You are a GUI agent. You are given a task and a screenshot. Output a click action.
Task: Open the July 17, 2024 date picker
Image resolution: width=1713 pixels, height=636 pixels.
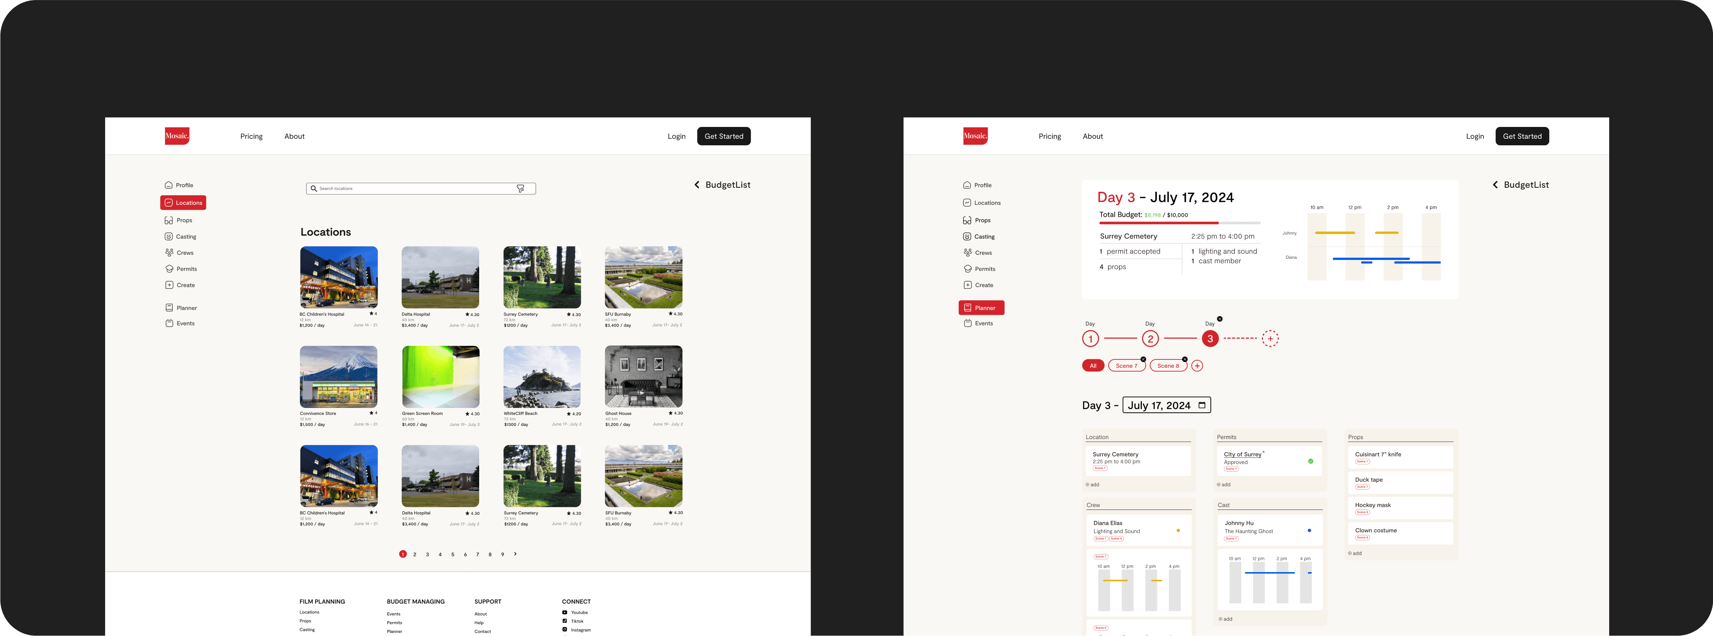(1159, 405)
